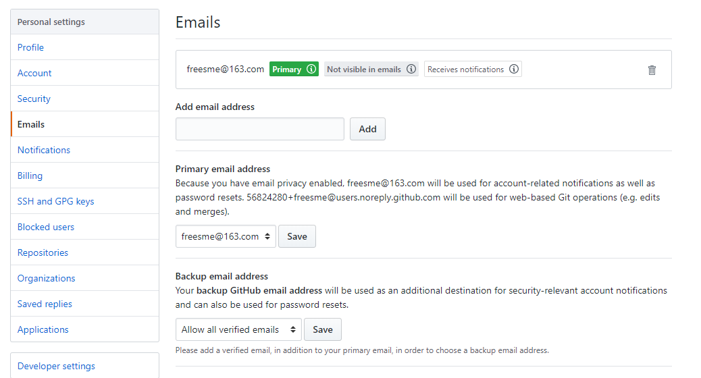Click the 56824280+freesme@users.noreply.github.com text
Image resolution: width=701 pixels, height=378 pixels.
[343, 198]
